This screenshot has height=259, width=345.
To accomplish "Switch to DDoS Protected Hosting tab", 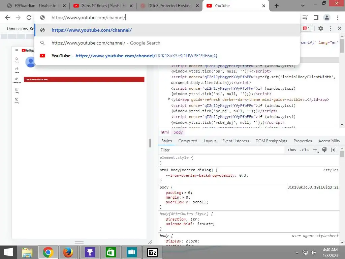I will pos(167,6).
